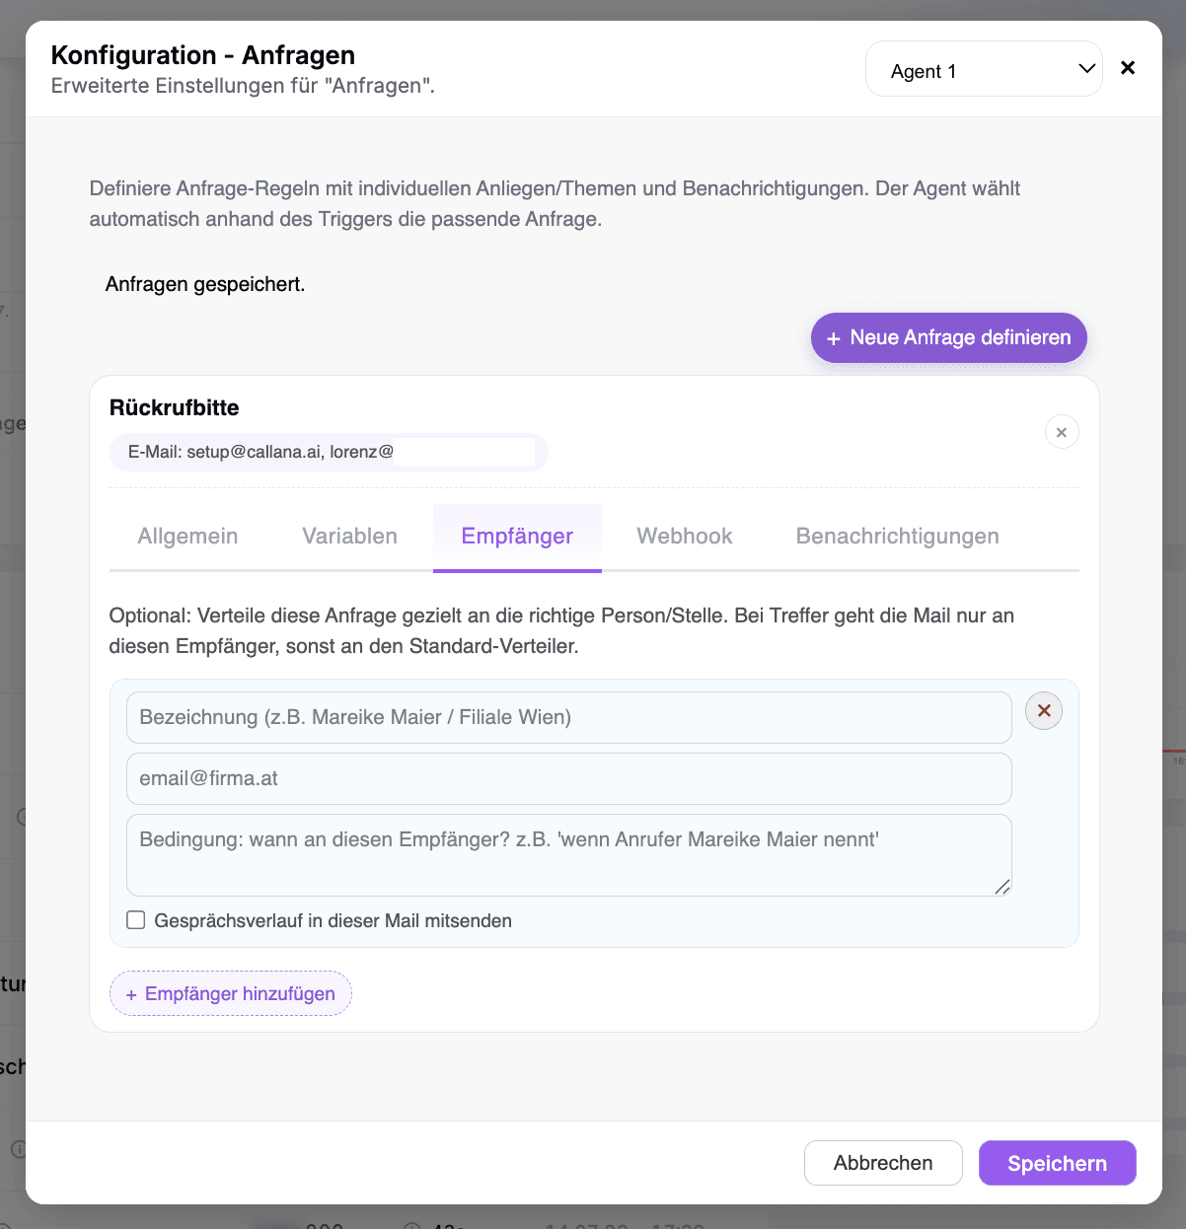Click into the email@firma.at field
Viewport: 1186px width, 1229px height.
pyautogui.click(x=569, y=778)
